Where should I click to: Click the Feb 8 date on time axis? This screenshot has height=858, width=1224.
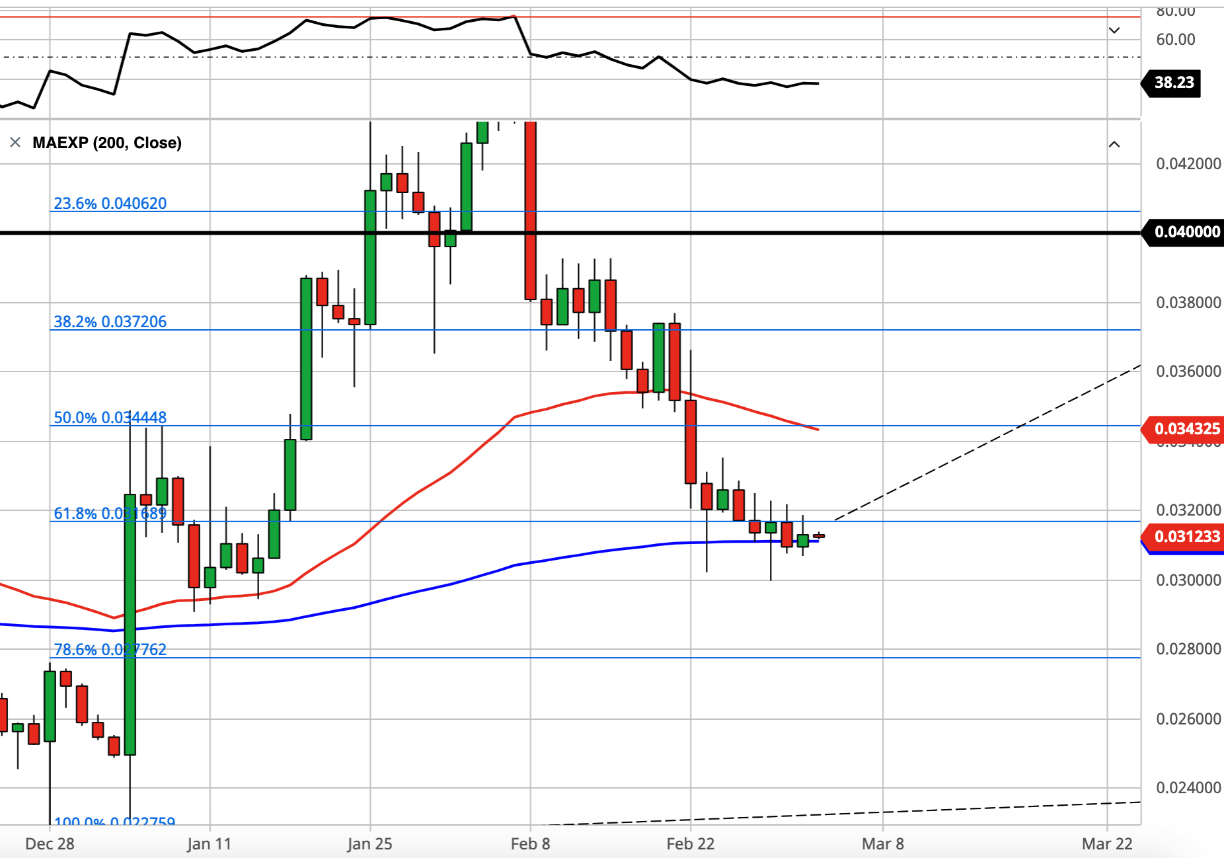click(530, 843)
